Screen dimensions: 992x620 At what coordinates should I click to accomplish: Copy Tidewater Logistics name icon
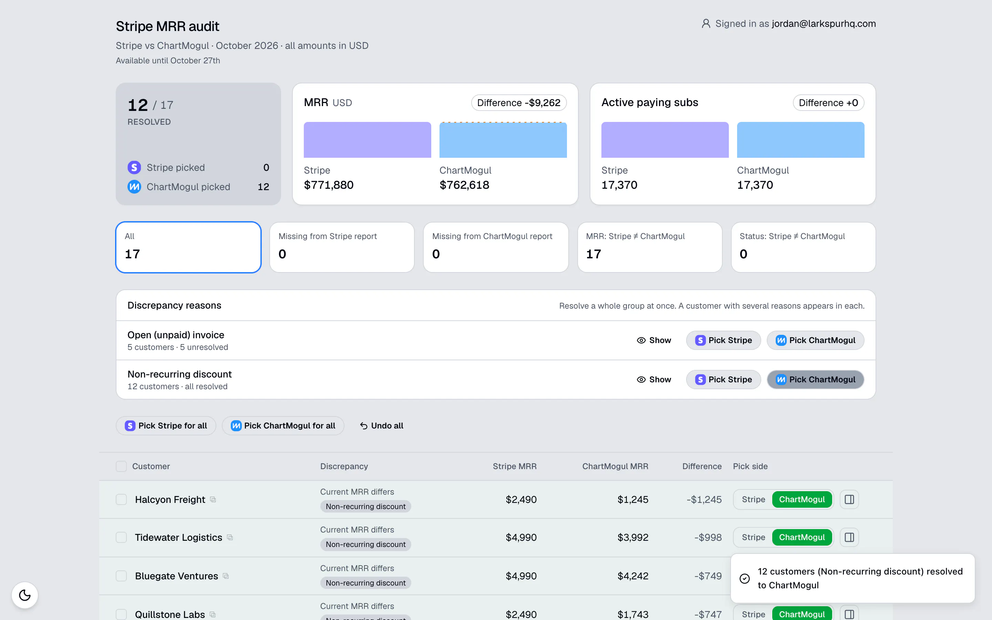[x=230, y=537]
